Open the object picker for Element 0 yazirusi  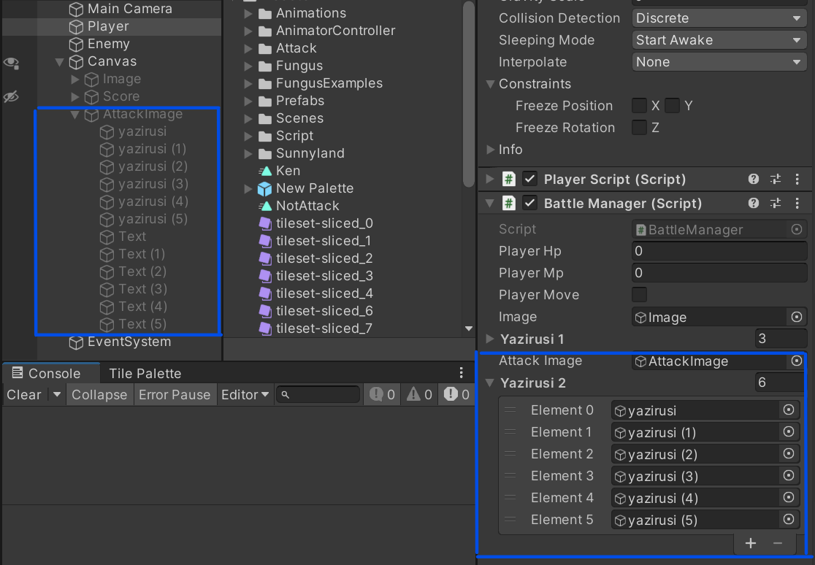coord(789,410)
